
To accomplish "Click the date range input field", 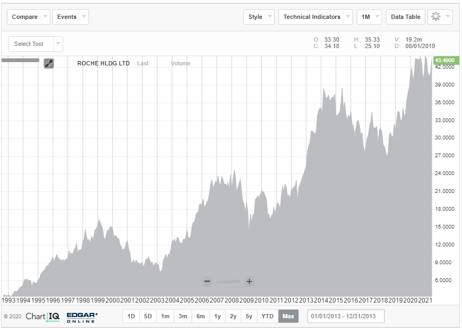I will point(345,316).
